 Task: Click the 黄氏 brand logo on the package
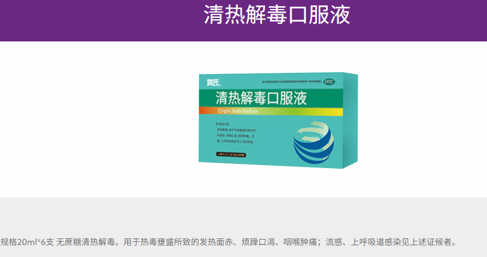(x=214, y=83)
